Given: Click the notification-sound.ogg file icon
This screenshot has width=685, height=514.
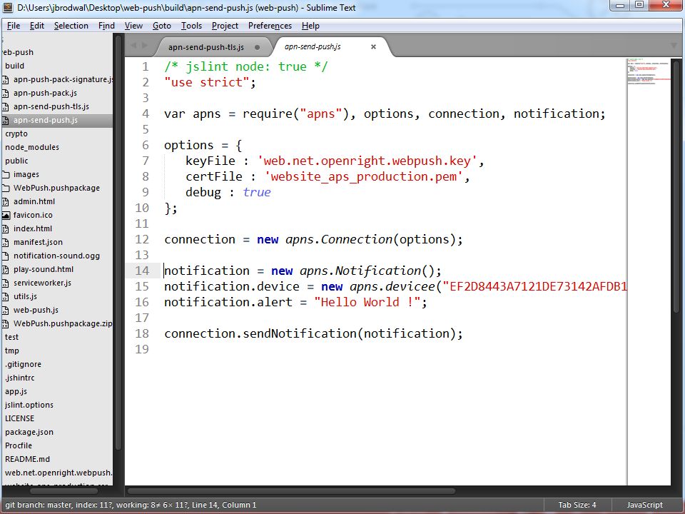Looking at the screenshot, I should (x=5, y=256).
